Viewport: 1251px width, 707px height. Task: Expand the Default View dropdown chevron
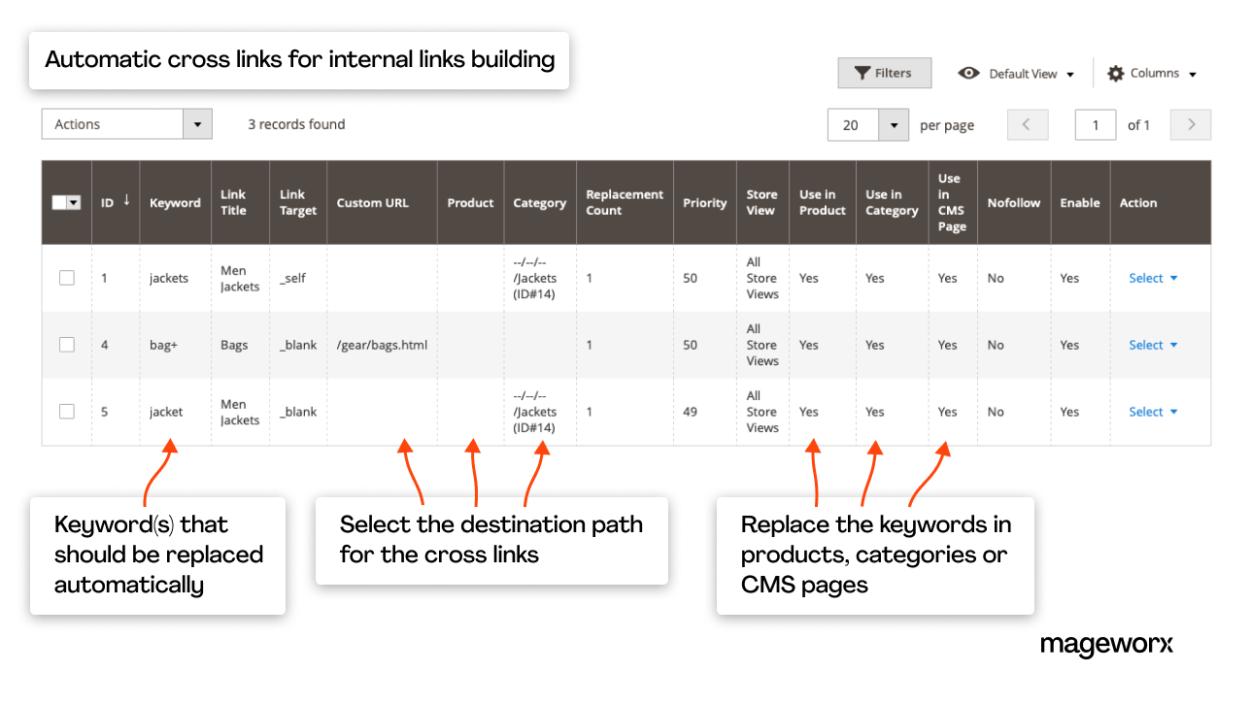tap(1070, 73)
